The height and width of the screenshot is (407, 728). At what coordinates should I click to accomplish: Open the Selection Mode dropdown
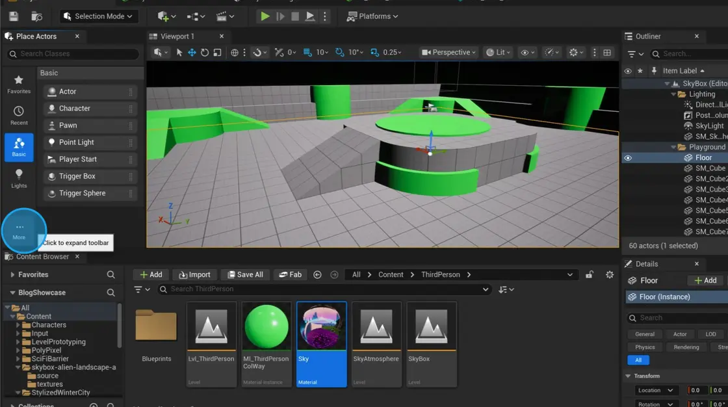coord(97,16)
